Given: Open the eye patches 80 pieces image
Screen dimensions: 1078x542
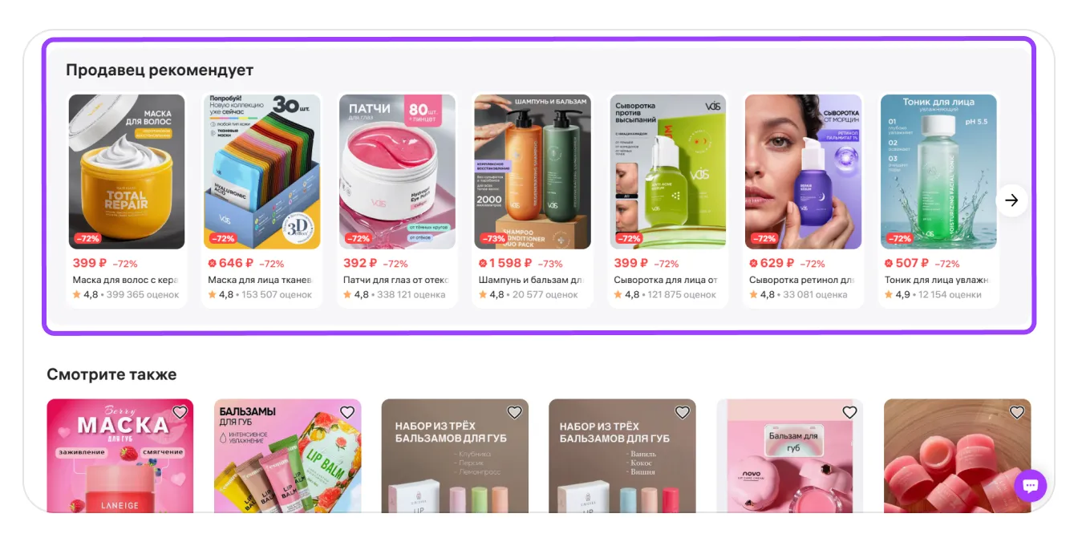Looking at the screenshot, I should click(x=397, y=172).
